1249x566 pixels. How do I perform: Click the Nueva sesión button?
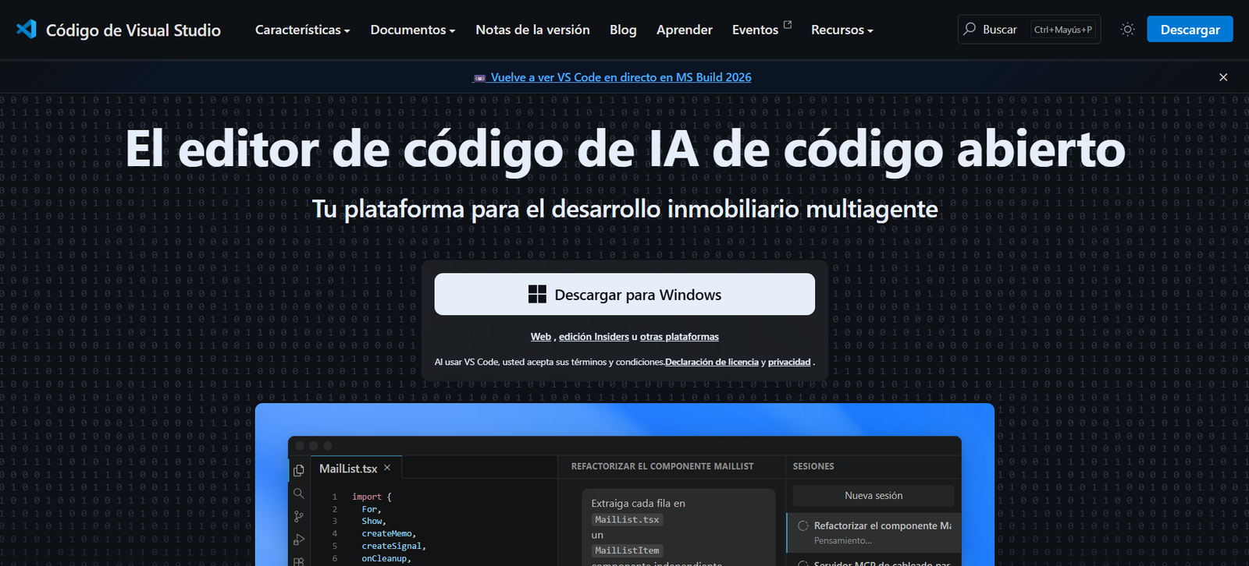pyautogui.click(x=874, y=496)
